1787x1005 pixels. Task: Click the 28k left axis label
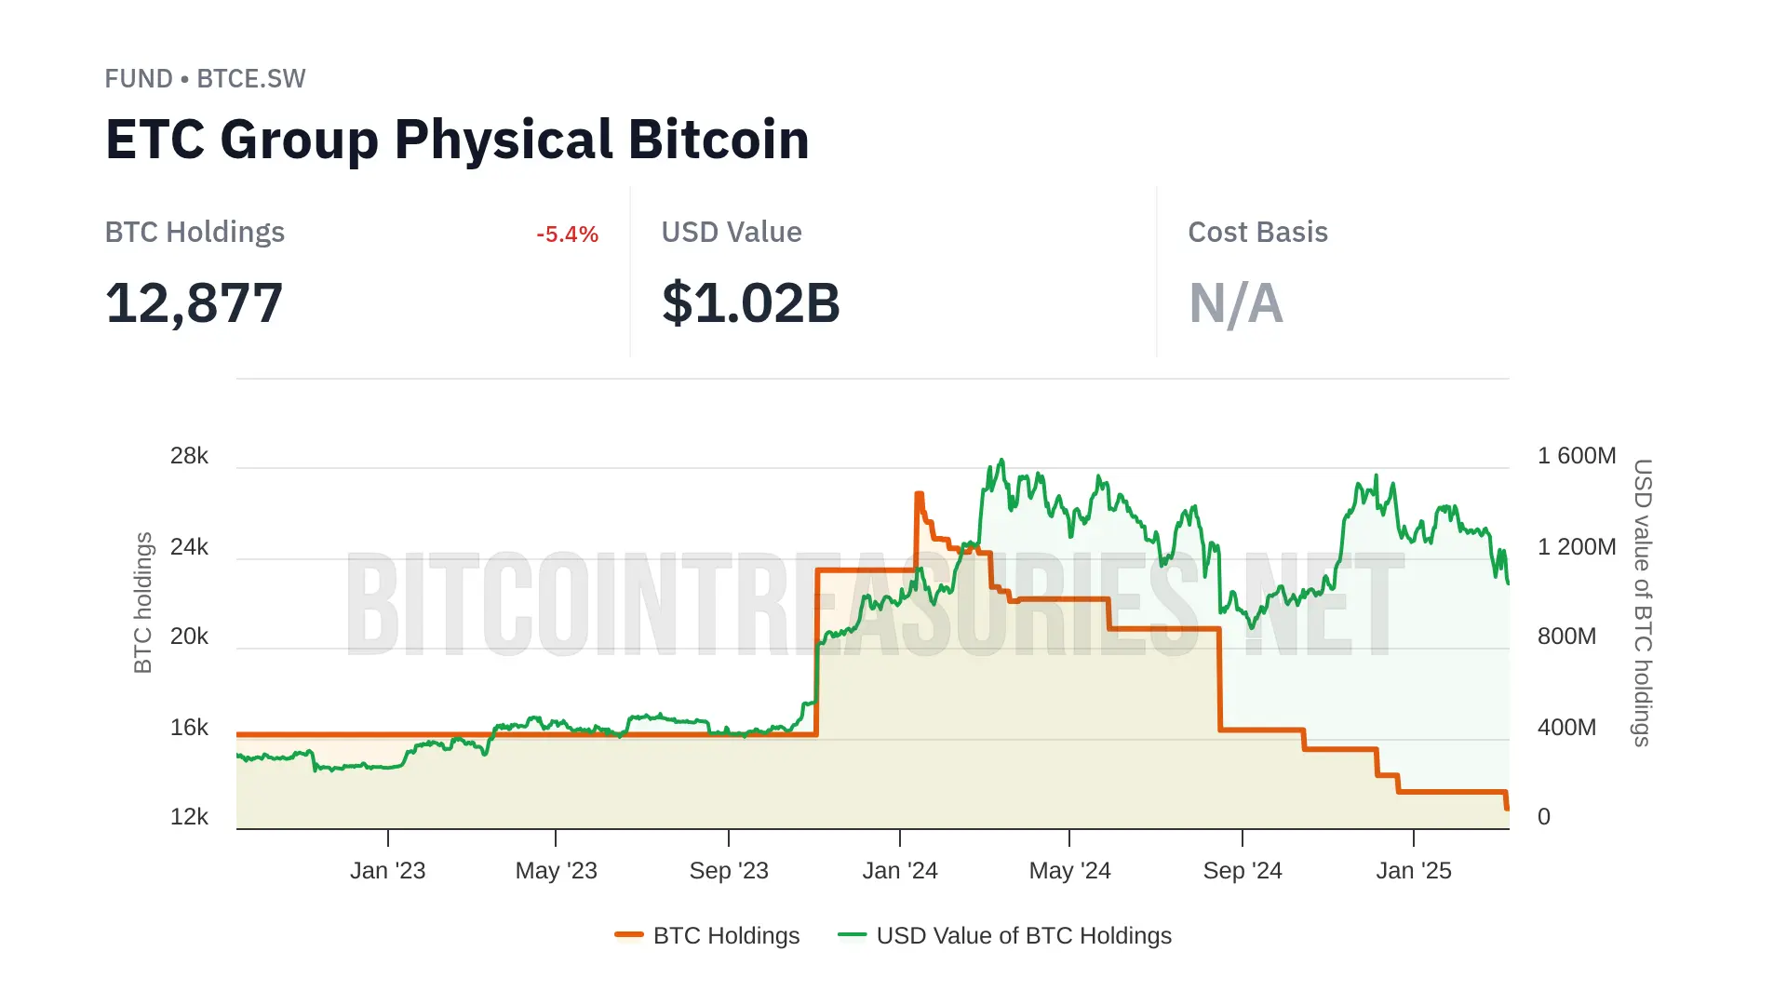tap(189, 456)
